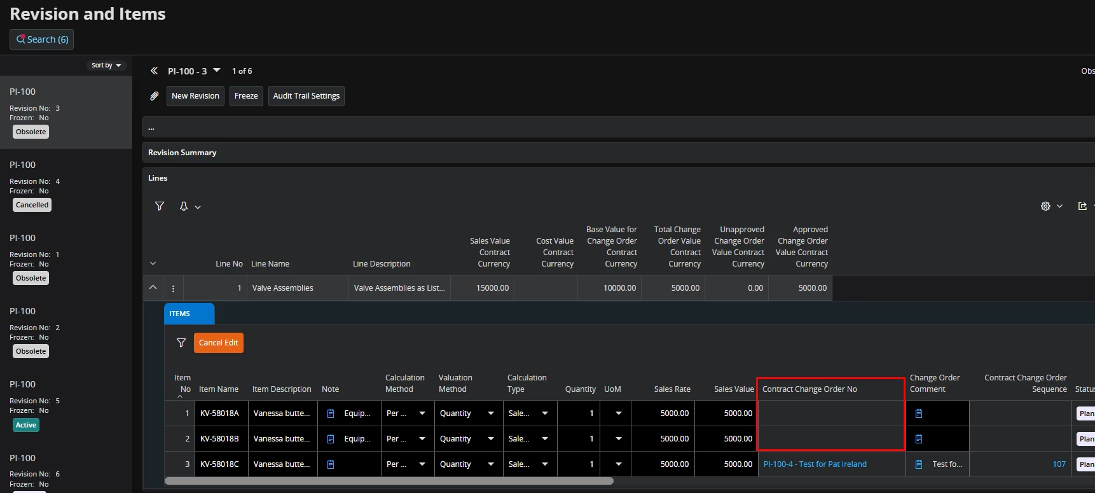This screenshot has width=1095, height=493.
Task: Click the attachments paperclip icon
Action: tap(154, 96)
